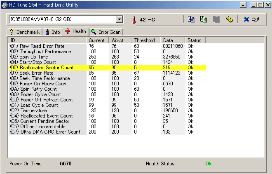272x174 pixels.
Task: Click the ID column header
Action: click(47, 40)
